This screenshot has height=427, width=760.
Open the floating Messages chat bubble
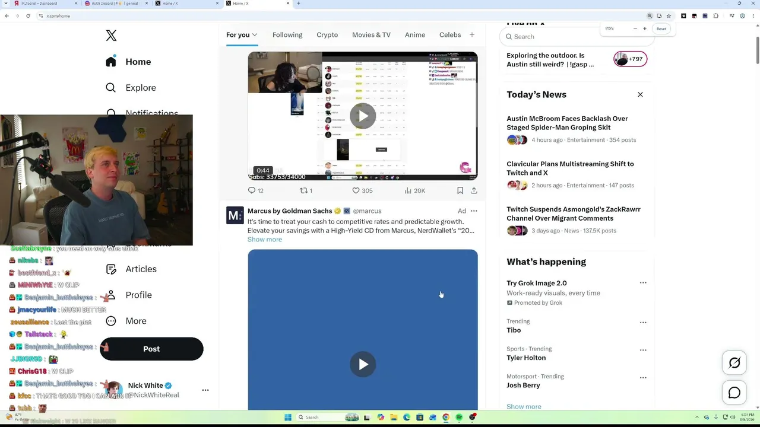pyautogui.click(x=734, y=393)
